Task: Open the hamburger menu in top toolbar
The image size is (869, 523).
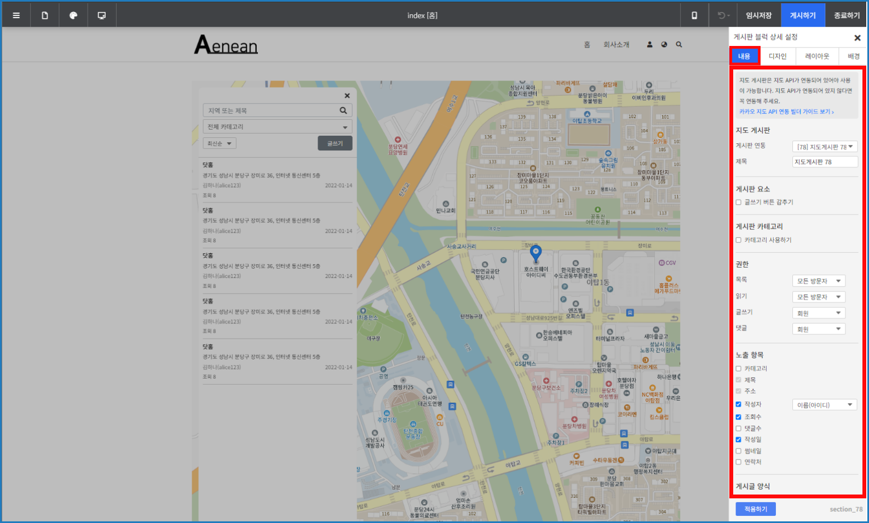Action: (x=16, y=15)
